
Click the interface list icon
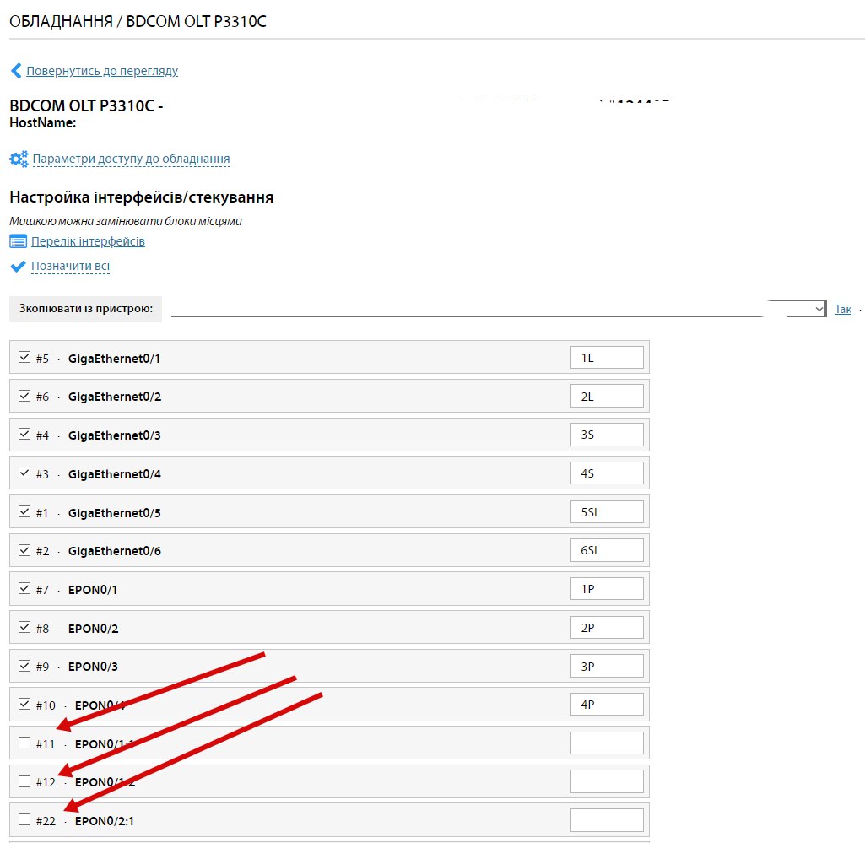(x=19, y=241)
